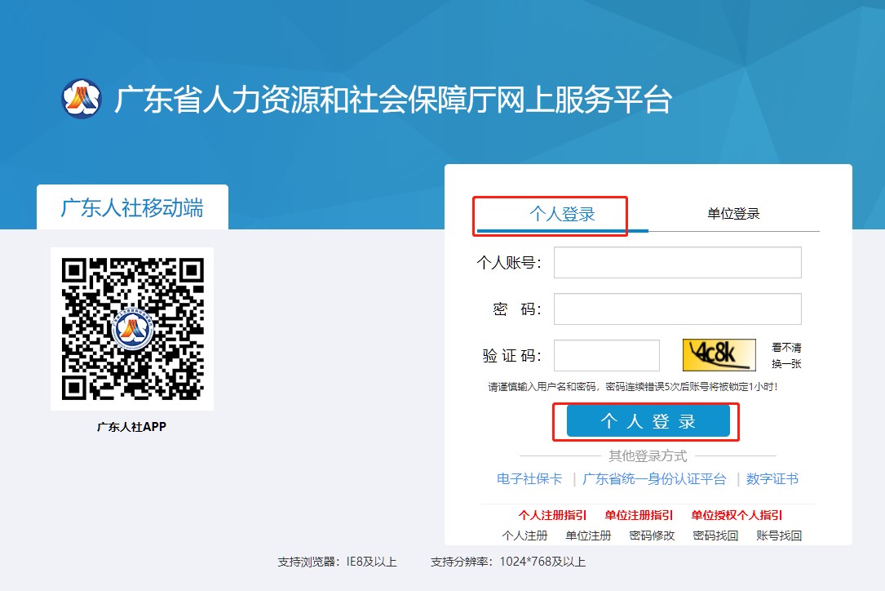Open 密码修改 to change password
Screen dimensions: 885x591
pos(651,535)
